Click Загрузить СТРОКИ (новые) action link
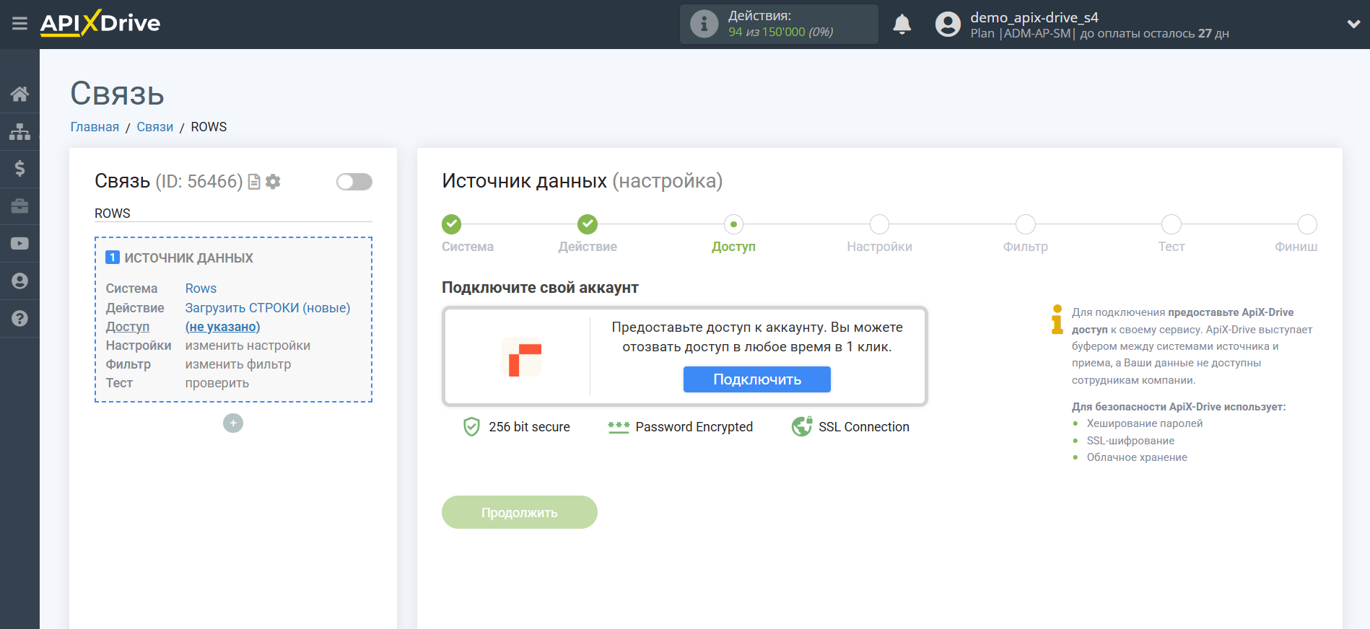This screenshot has width=1370, height=629. click(268, 308)
